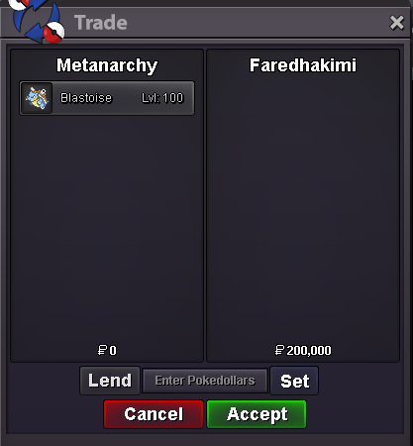Screen dimensions: 413x446
Task: Click the Blastoise name label
Action: pos(86,98)
